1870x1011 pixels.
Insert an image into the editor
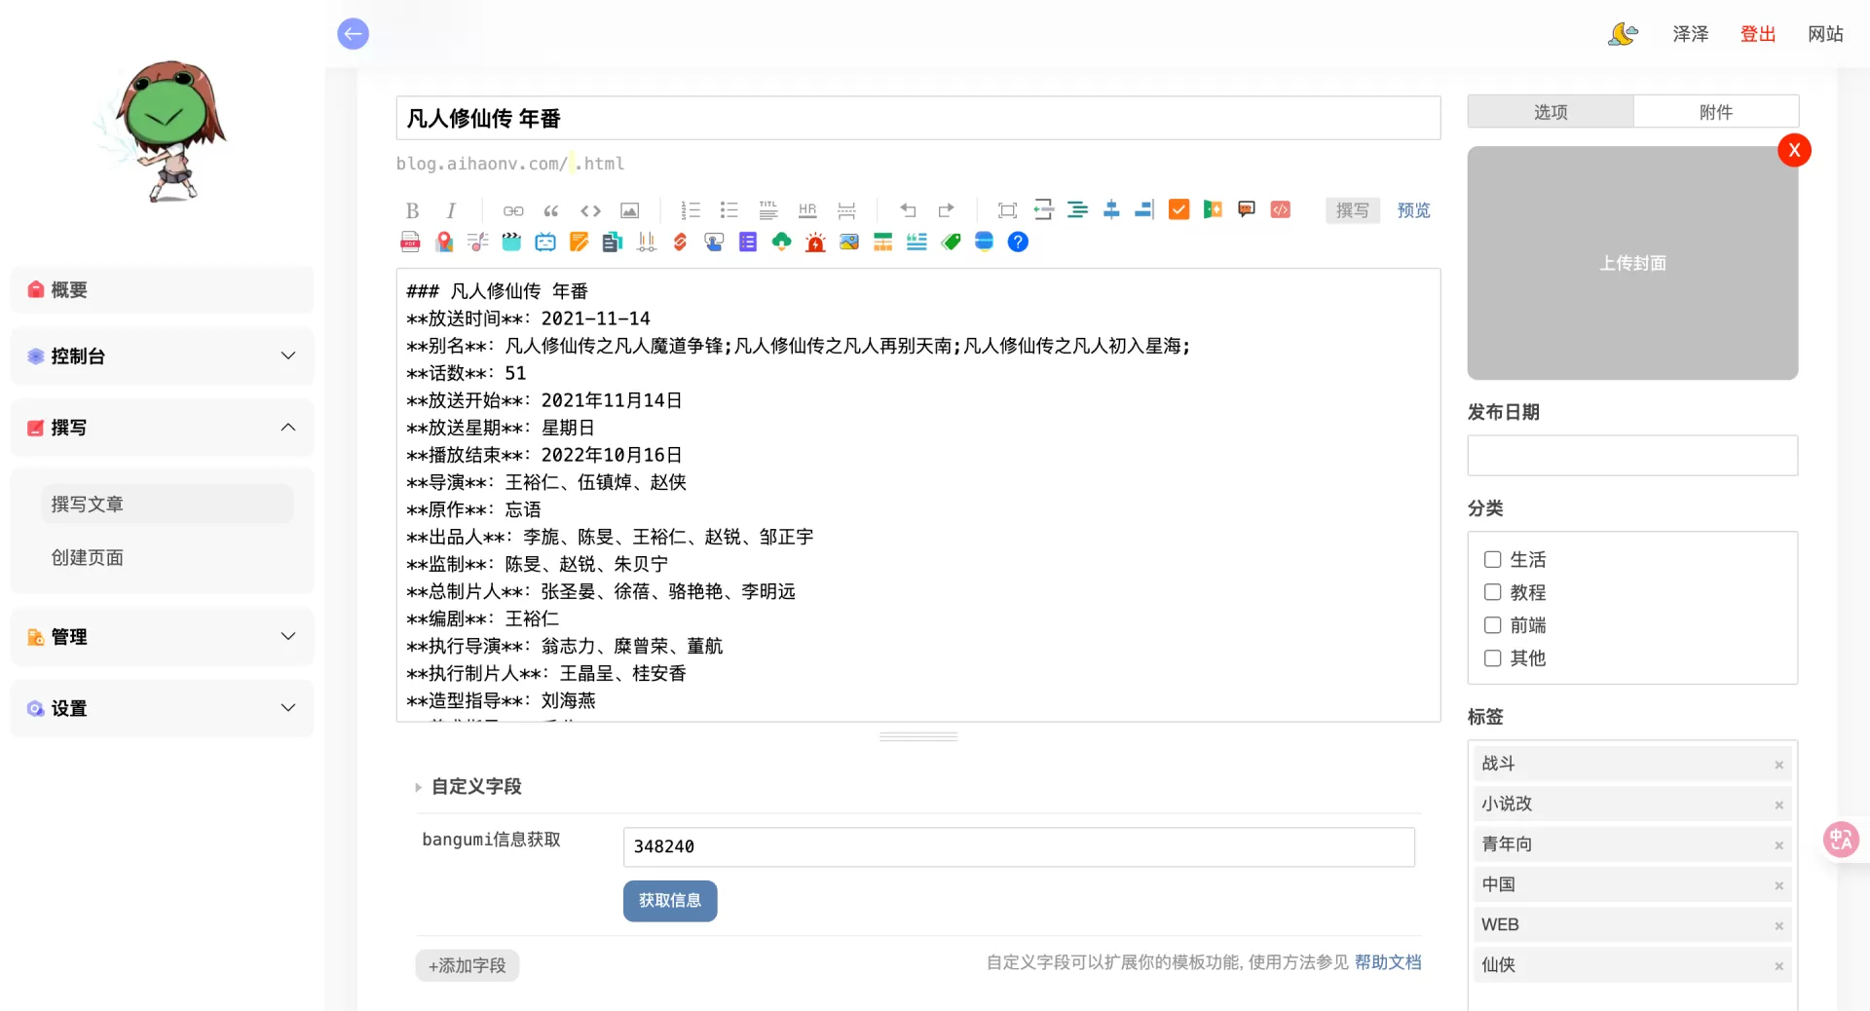pyautogui.click(x=630, y=210)
